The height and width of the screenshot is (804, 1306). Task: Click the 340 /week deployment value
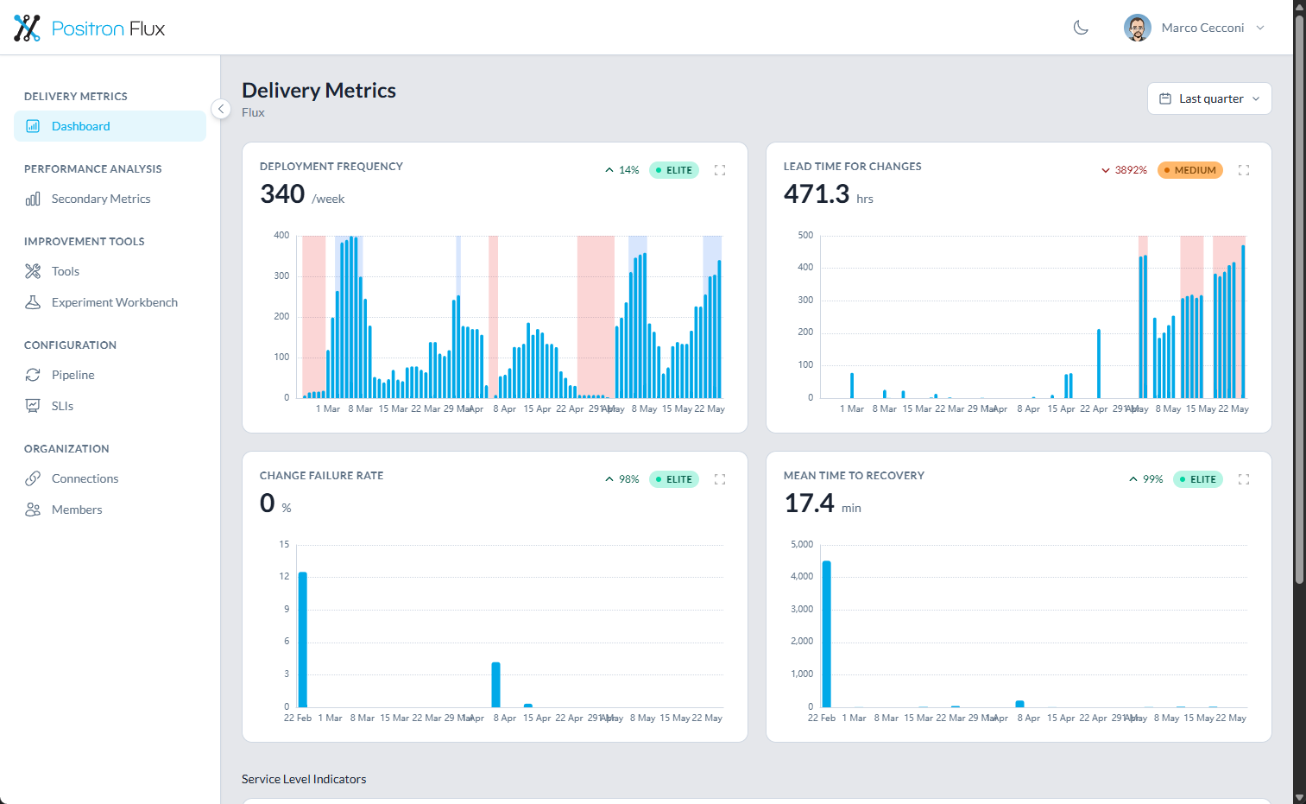click(x=302, y=194)
